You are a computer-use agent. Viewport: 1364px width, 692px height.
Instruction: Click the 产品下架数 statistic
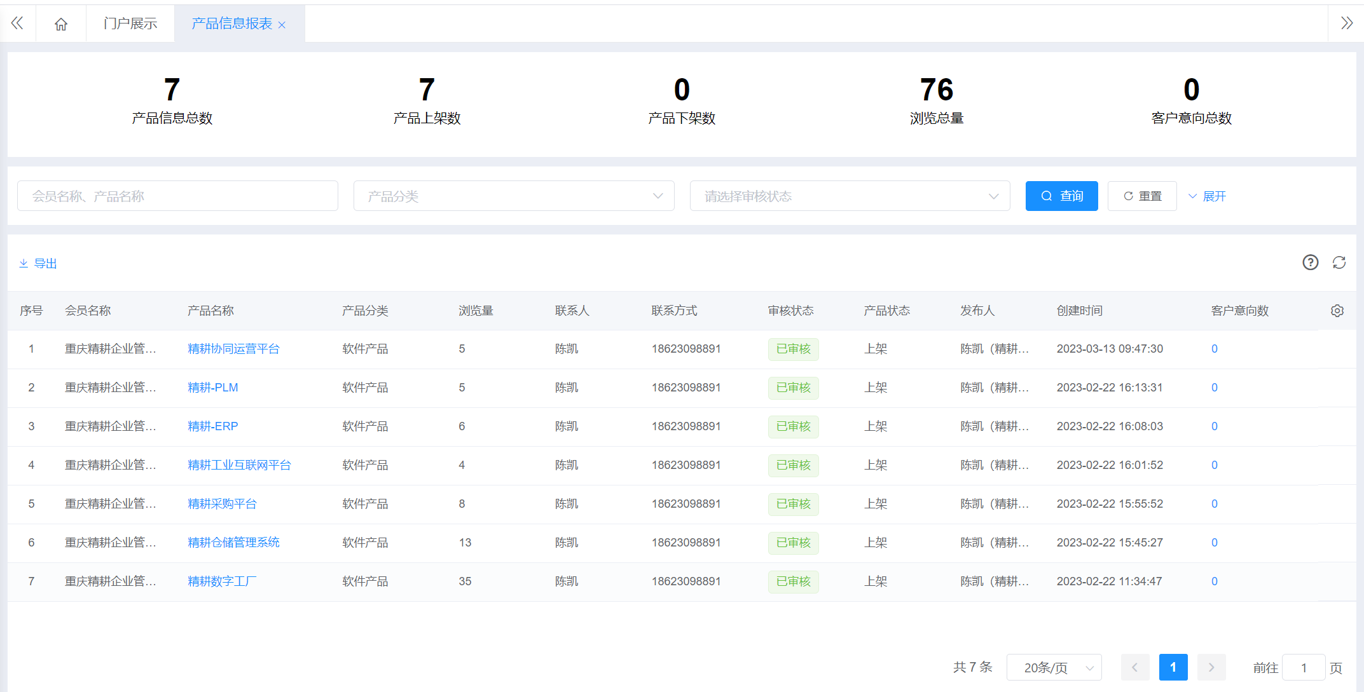(x=682, y=100)
